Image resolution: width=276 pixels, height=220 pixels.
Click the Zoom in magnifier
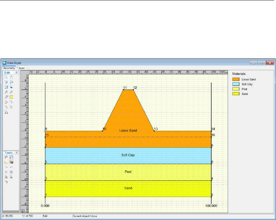6,92
